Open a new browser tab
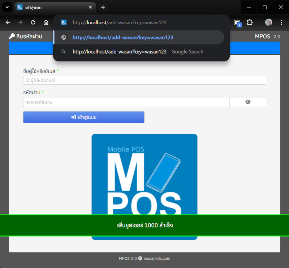This screenshot has width=289, height=268. [103, 7]
